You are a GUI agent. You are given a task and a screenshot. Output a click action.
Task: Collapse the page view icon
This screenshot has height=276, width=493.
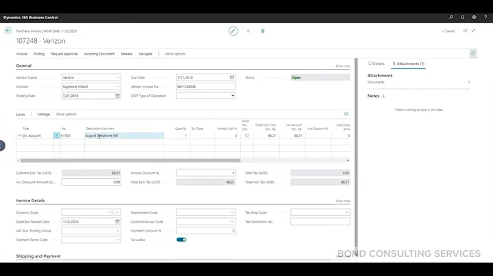click(x=473, y=31)
